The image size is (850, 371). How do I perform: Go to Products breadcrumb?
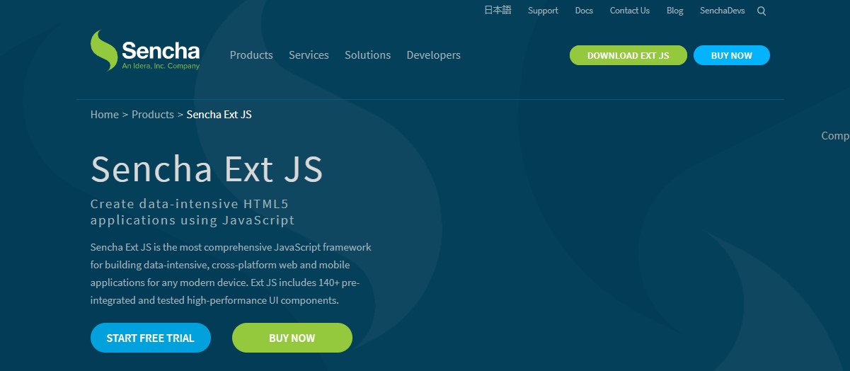tap(153, 115)
